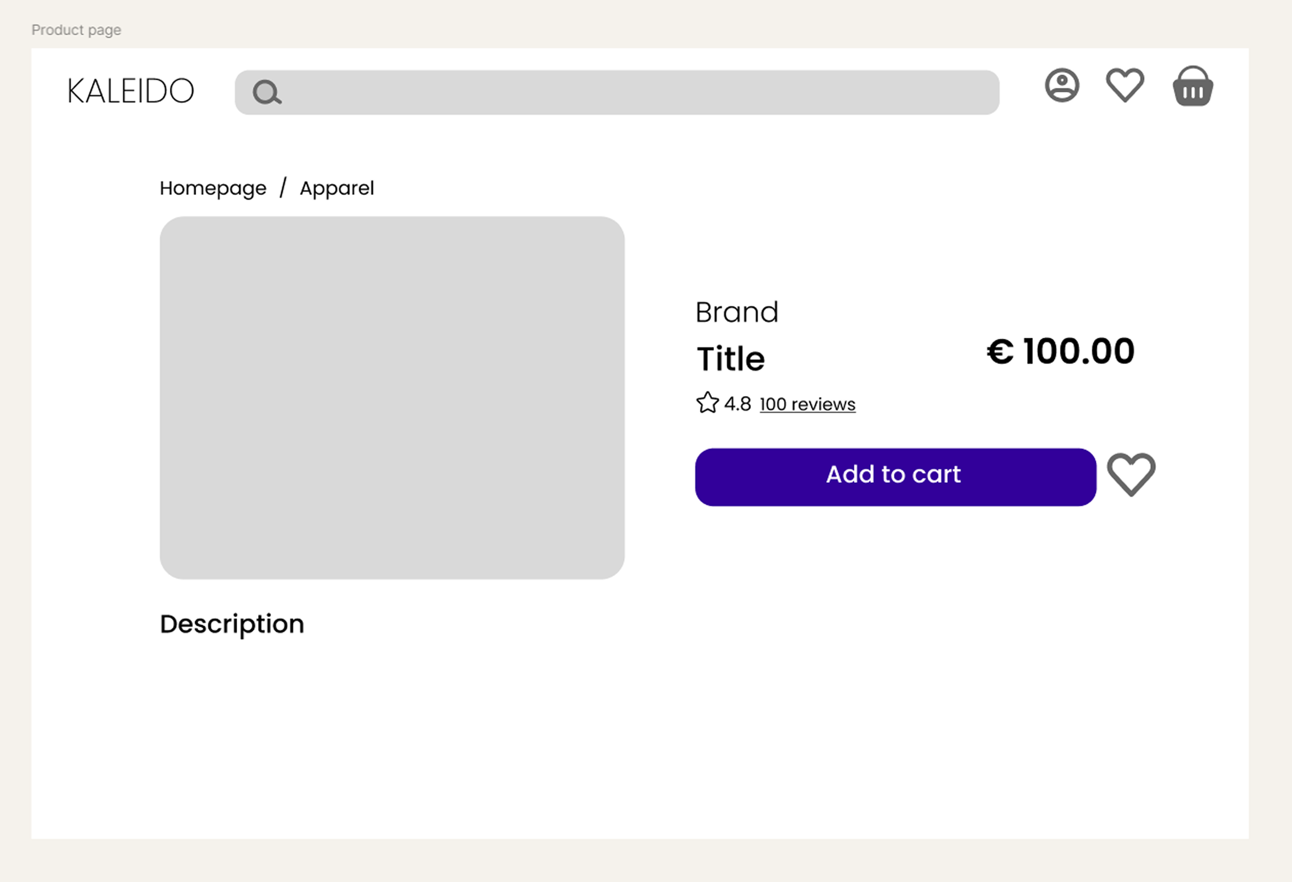Toggle favorite heart beside Add to cart
Image resolution: width=1292 pixels, height=882 pixels.
click(1131, 475)
